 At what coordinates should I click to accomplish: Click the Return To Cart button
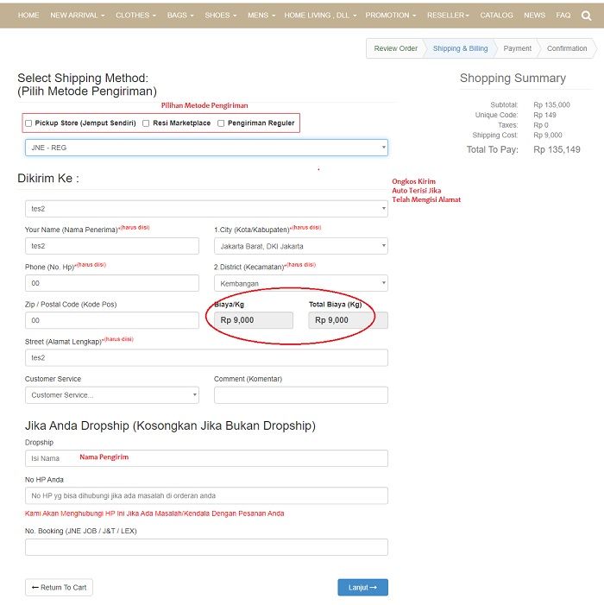pos(59,588)
